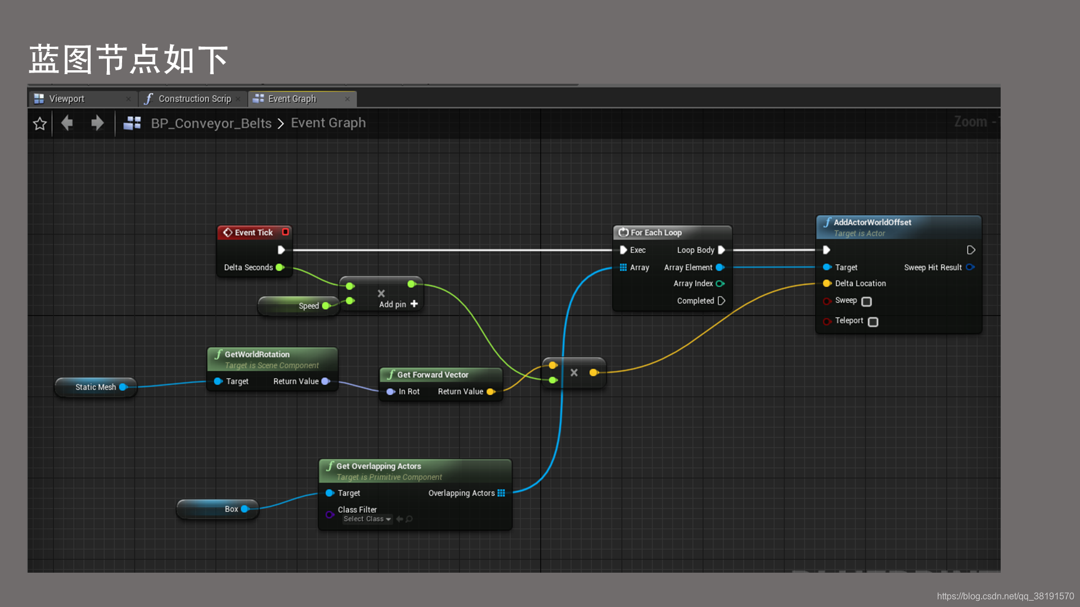Enable the Sweep checkbox
This screenshot has width=1080, height=607.
[867, 302]
